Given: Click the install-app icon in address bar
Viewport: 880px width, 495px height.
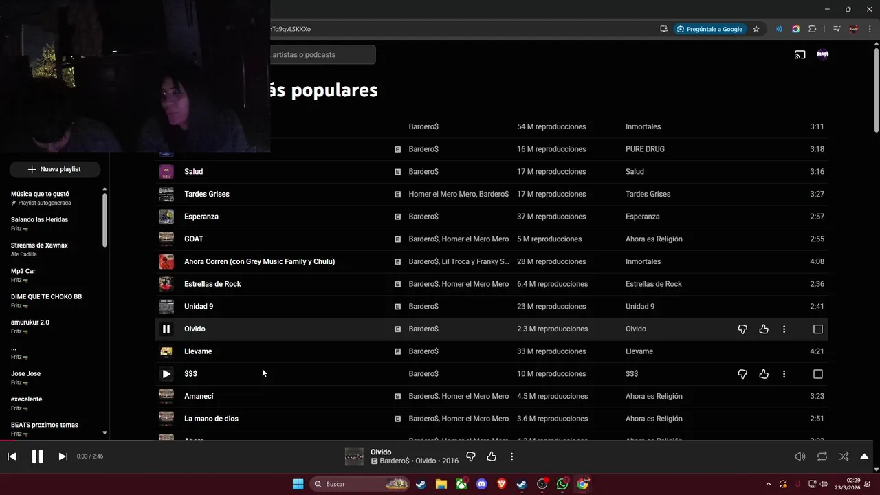Looking at the screenshot, I should (663, 29).
